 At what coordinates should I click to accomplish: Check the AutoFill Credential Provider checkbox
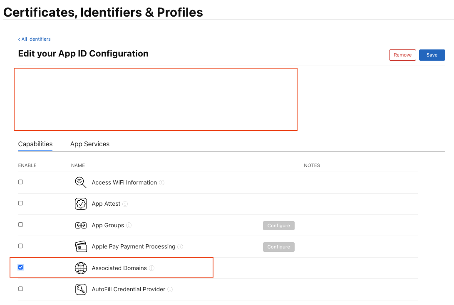[20, 289]
